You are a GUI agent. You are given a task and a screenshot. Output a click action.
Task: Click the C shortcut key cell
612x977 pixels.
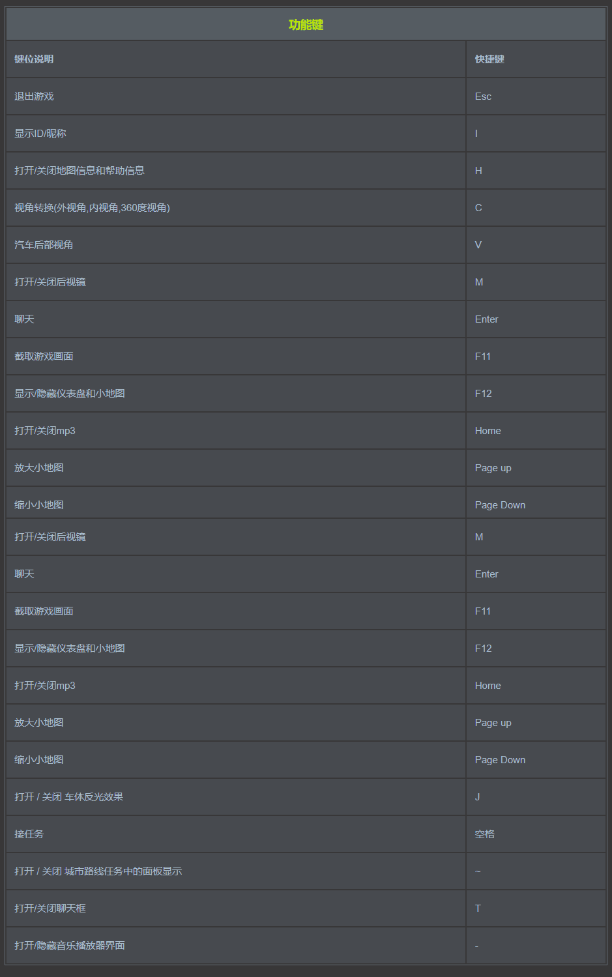click(478, 208)
